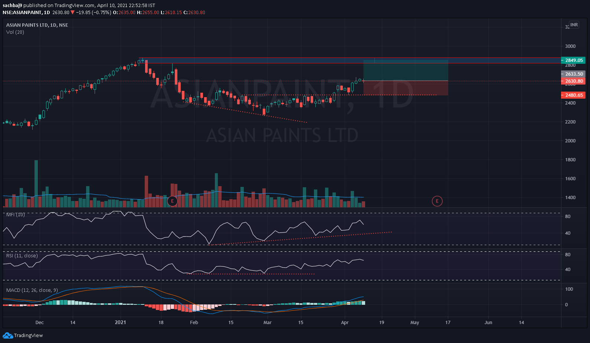
Task: Click the 100 label on the MACD scale
Action: (x=569, y=289)
